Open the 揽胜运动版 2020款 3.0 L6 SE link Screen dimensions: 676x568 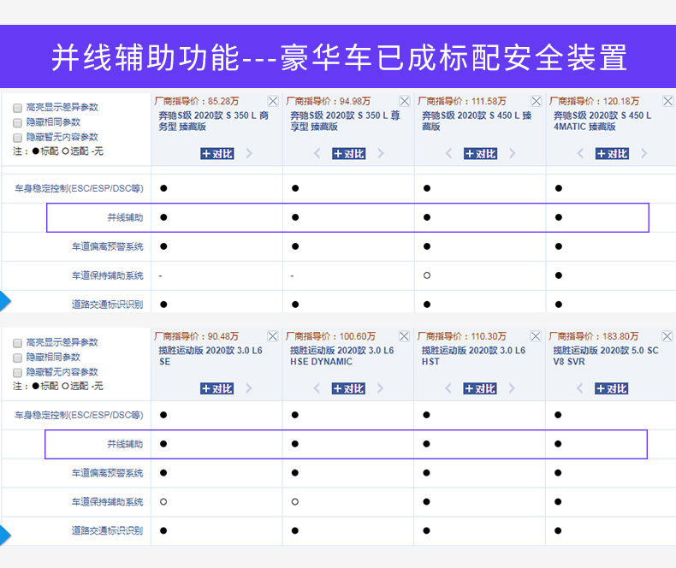pyautogui.click(x=210, y=356)
